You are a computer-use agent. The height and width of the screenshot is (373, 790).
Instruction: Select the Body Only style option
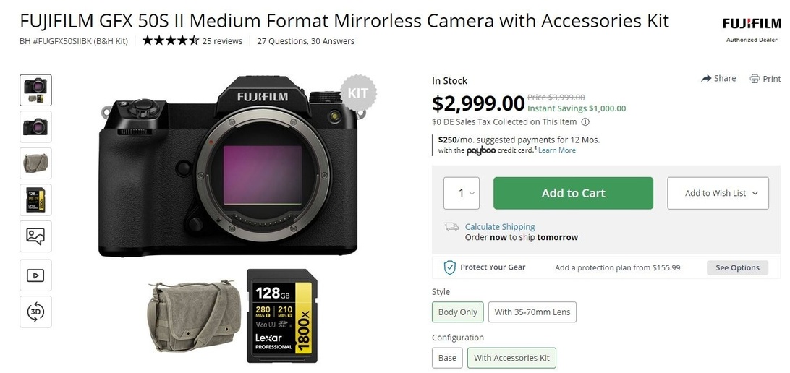click(x=458, y=312)
